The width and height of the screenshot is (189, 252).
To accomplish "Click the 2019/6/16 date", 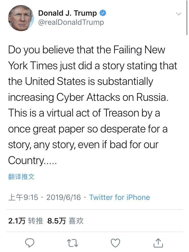I will 64,197.
